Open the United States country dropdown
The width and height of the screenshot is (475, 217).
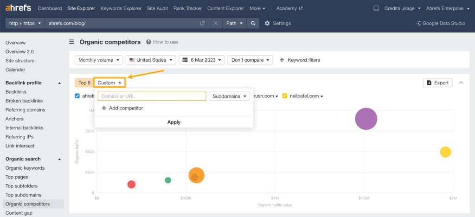tap(151, 60)
